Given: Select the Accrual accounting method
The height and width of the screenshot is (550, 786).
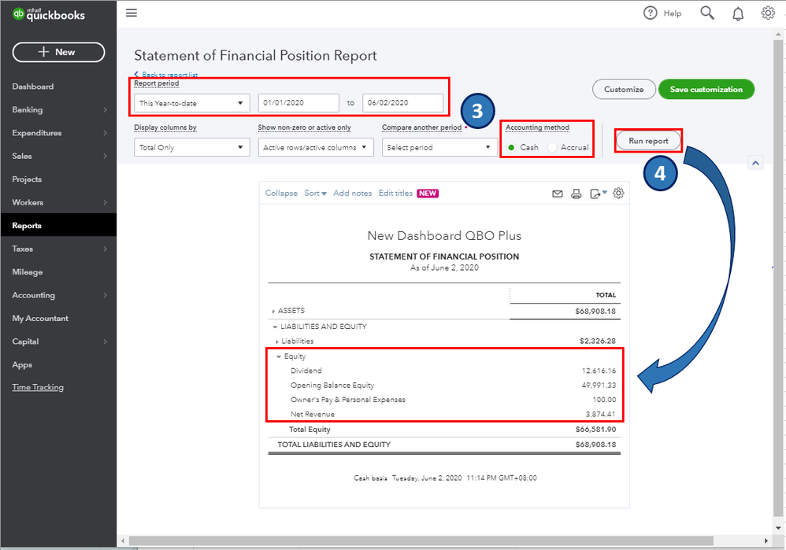Looking at the screenshot, I should [552, 147].
